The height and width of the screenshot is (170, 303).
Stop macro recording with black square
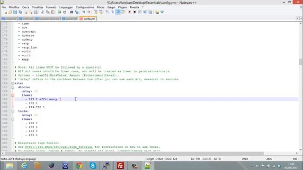134,12
